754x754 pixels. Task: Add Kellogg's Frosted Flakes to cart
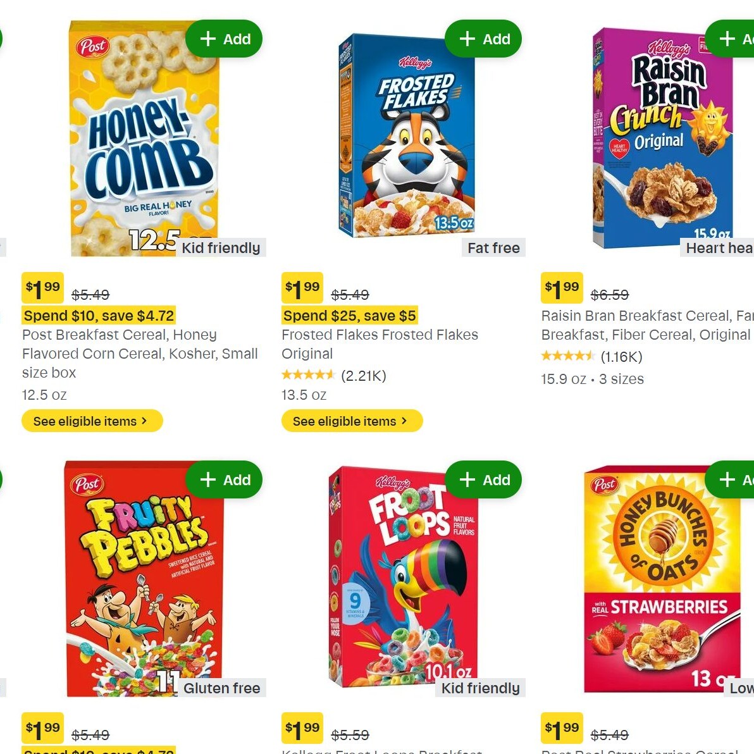(483, 39)
